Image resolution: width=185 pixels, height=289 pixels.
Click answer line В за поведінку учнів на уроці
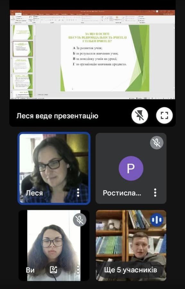click(x=95, y=59)
